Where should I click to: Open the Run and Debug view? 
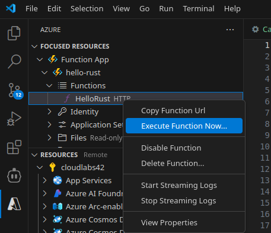point(14,119)
